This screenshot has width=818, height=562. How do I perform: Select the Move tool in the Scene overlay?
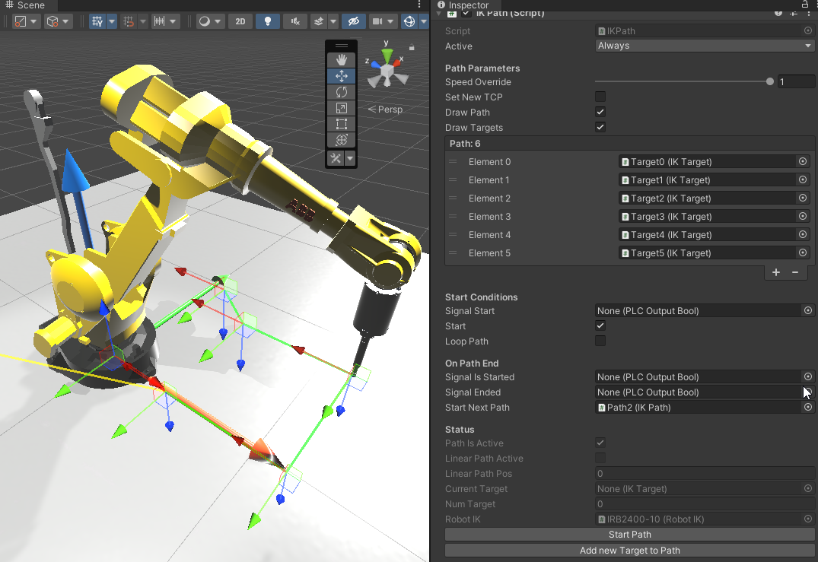(x=341, y=75)
